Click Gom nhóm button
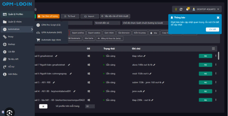 pos(109,33)
